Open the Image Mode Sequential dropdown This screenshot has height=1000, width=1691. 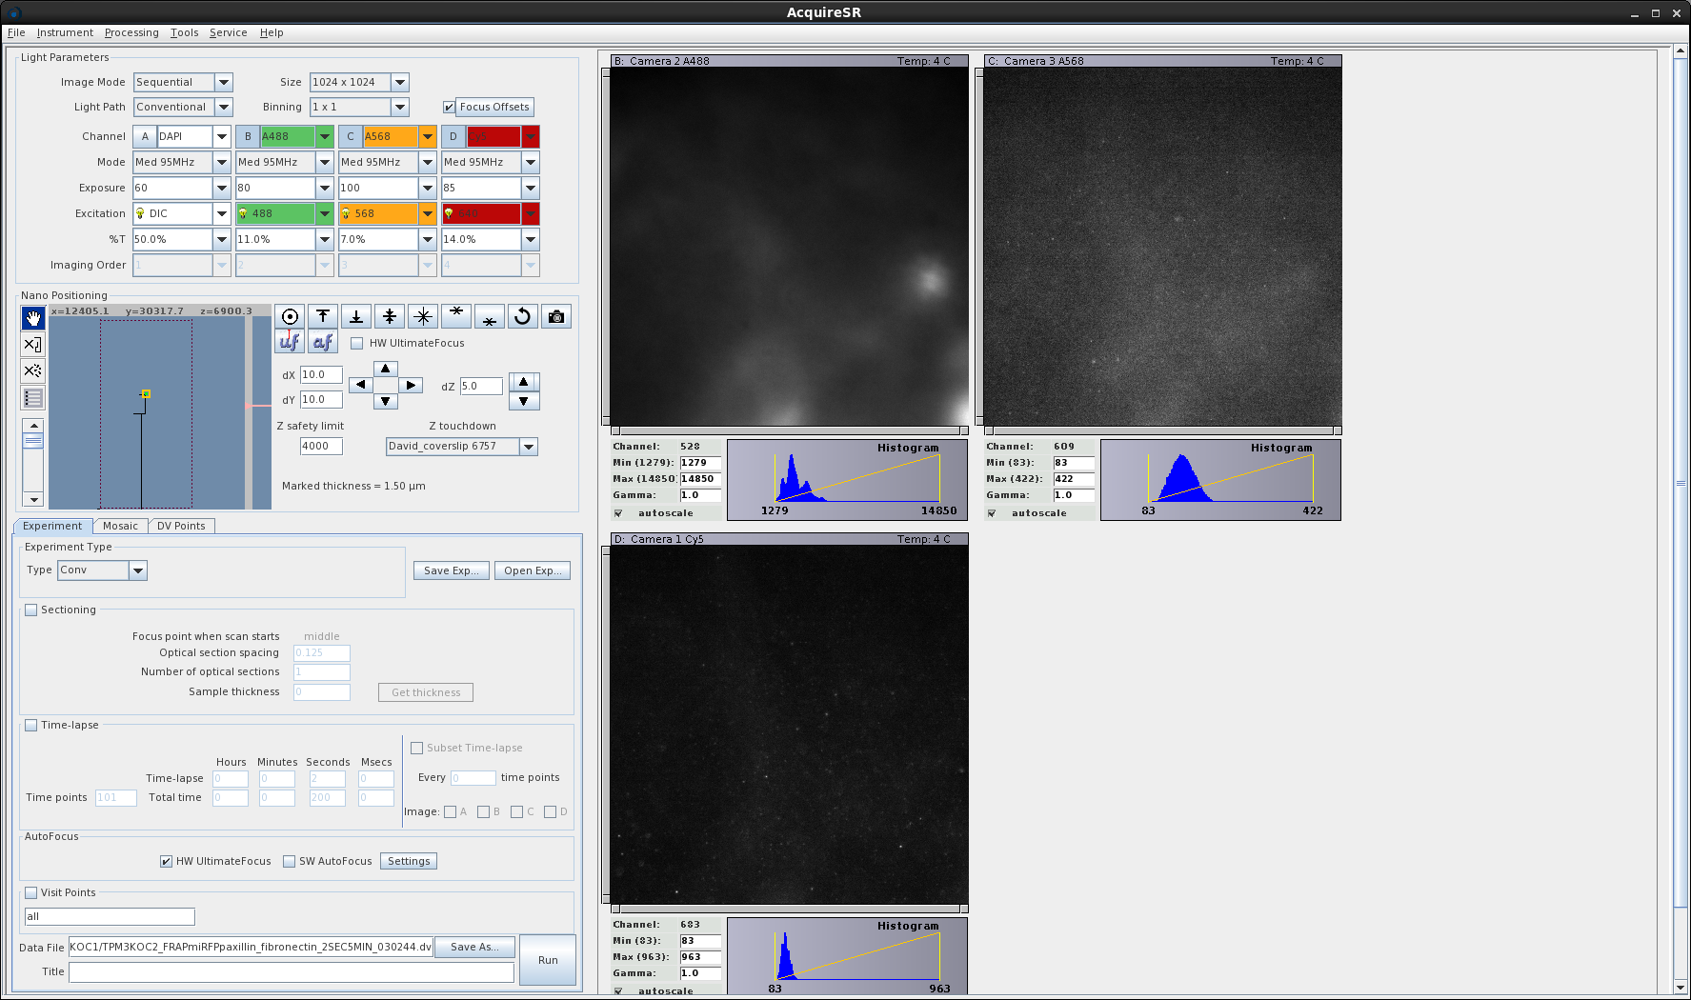pyautogui.click(x=224, y=83)
